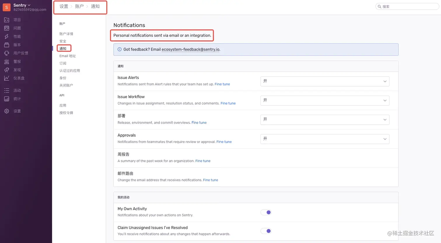
Task: Expand the Issue Alerts dropdown
Action: [325, 81]
